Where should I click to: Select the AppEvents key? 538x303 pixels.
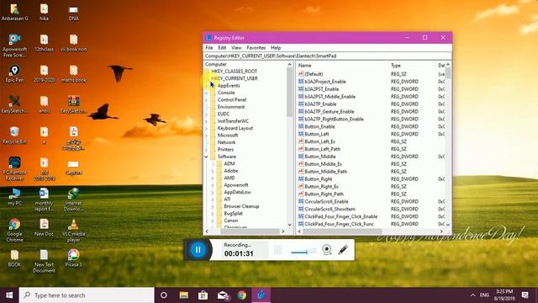(229, 86)
